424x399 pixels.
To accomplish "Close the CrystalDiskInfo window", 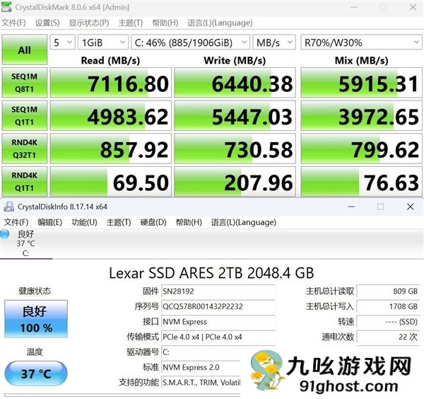I will tap(410, 207).
